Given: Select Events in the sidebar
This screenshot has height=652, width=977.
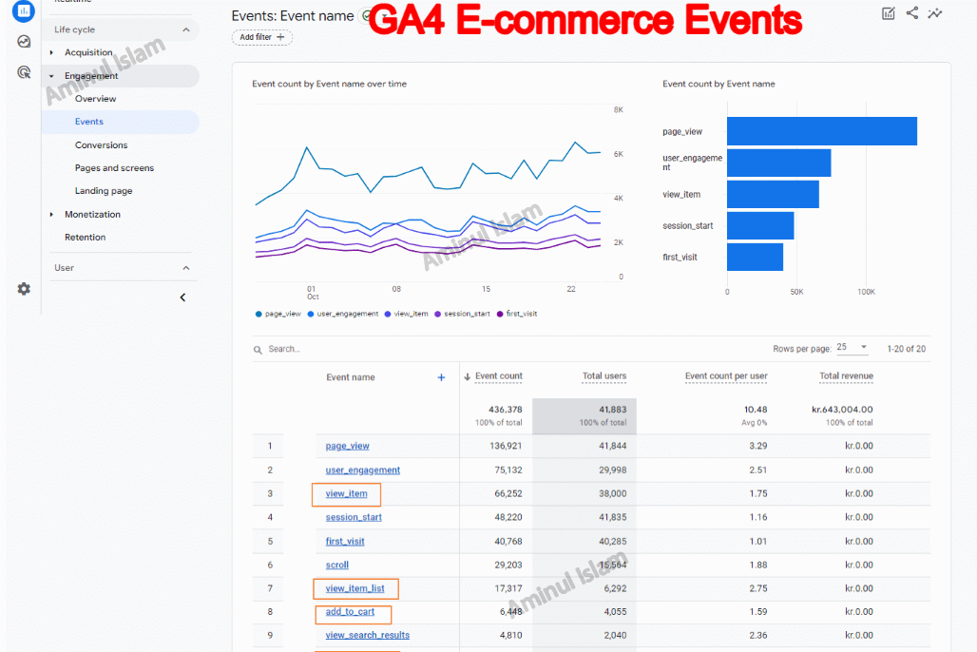Looking at the screenshot, I should pos(89,122).
